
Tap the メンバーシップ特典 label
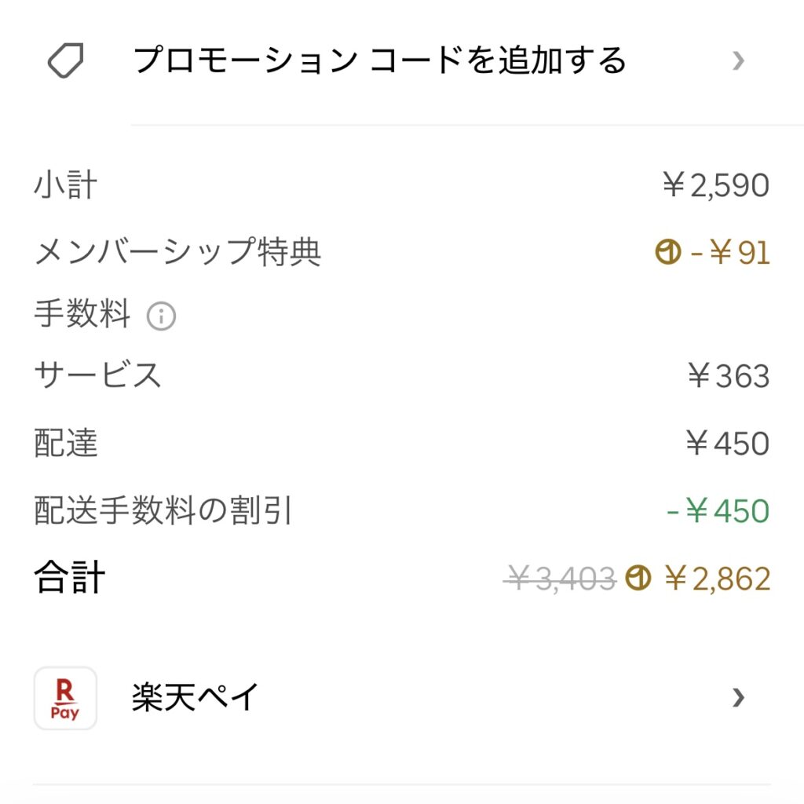pos(177,253)
